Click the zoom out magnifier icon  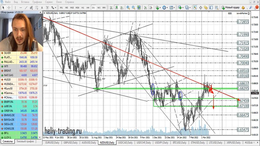pyautogui.click(x=134, y=8)
